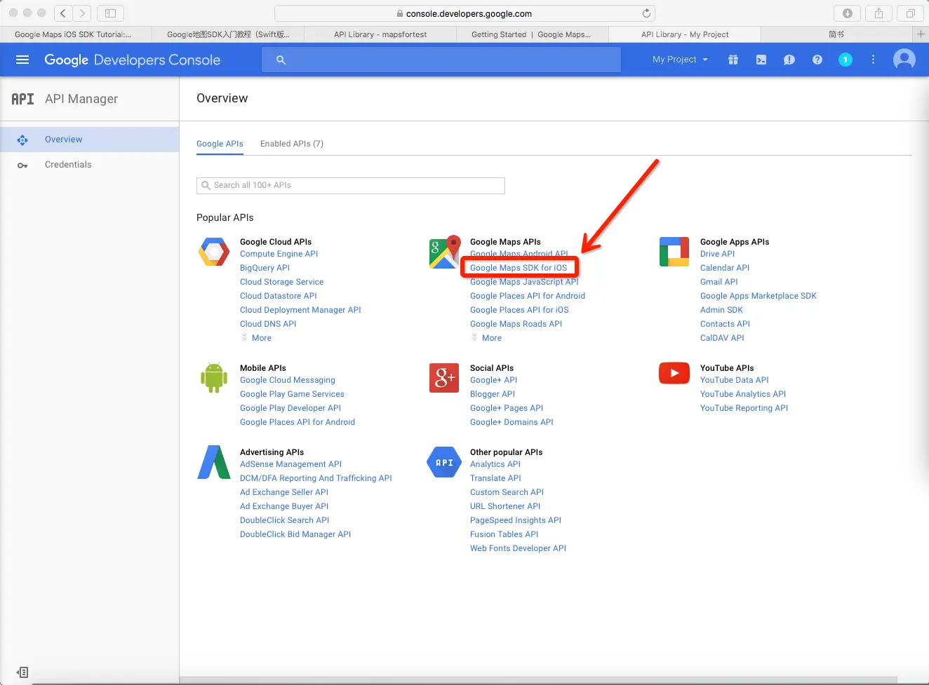
Task: Open the My Project dropdown
Action: (680, 60)
